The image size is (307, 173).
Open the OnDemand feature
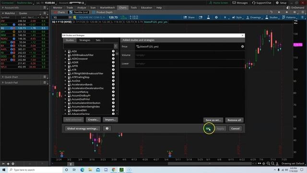(x=295, y=8)
